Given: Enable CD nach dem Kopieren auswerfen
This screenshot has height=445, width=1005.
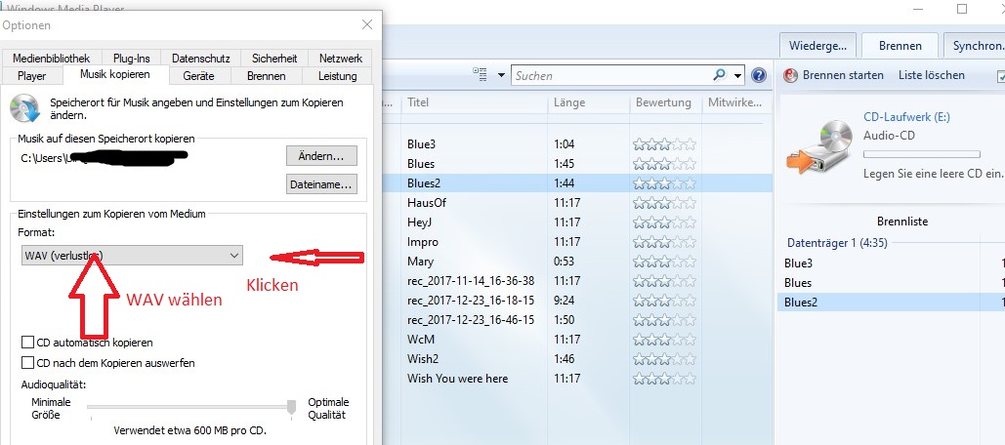Looking at the screenshot, I should (x=27, y=363).
